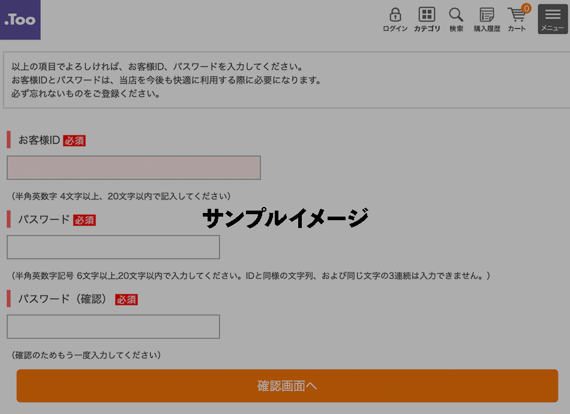Click the orange cart count badge
570x414 pixels.
[x=526, y=8]
